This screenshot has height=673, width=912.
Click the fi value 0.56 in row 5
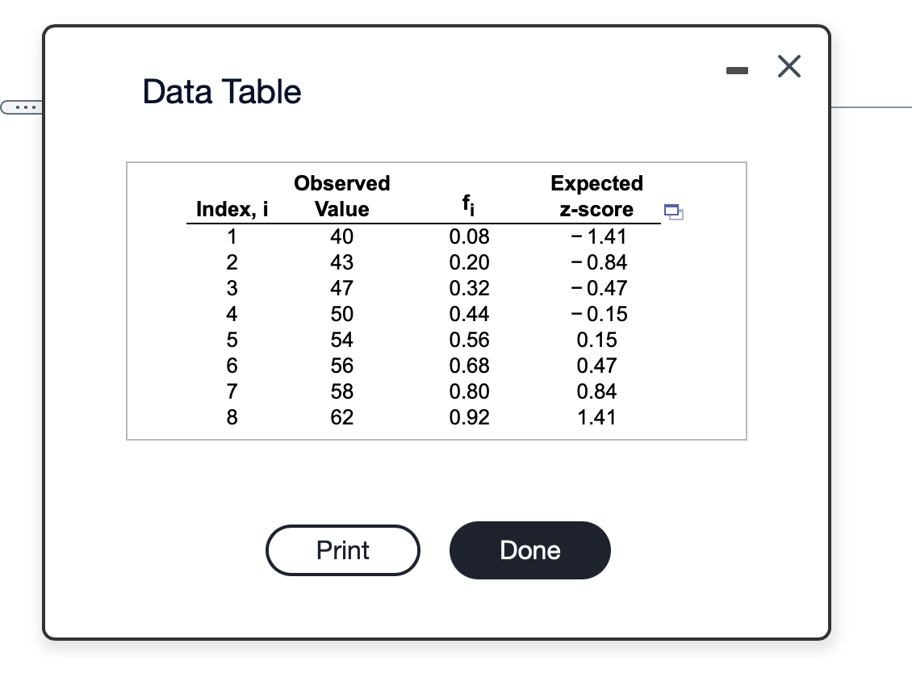468,340
